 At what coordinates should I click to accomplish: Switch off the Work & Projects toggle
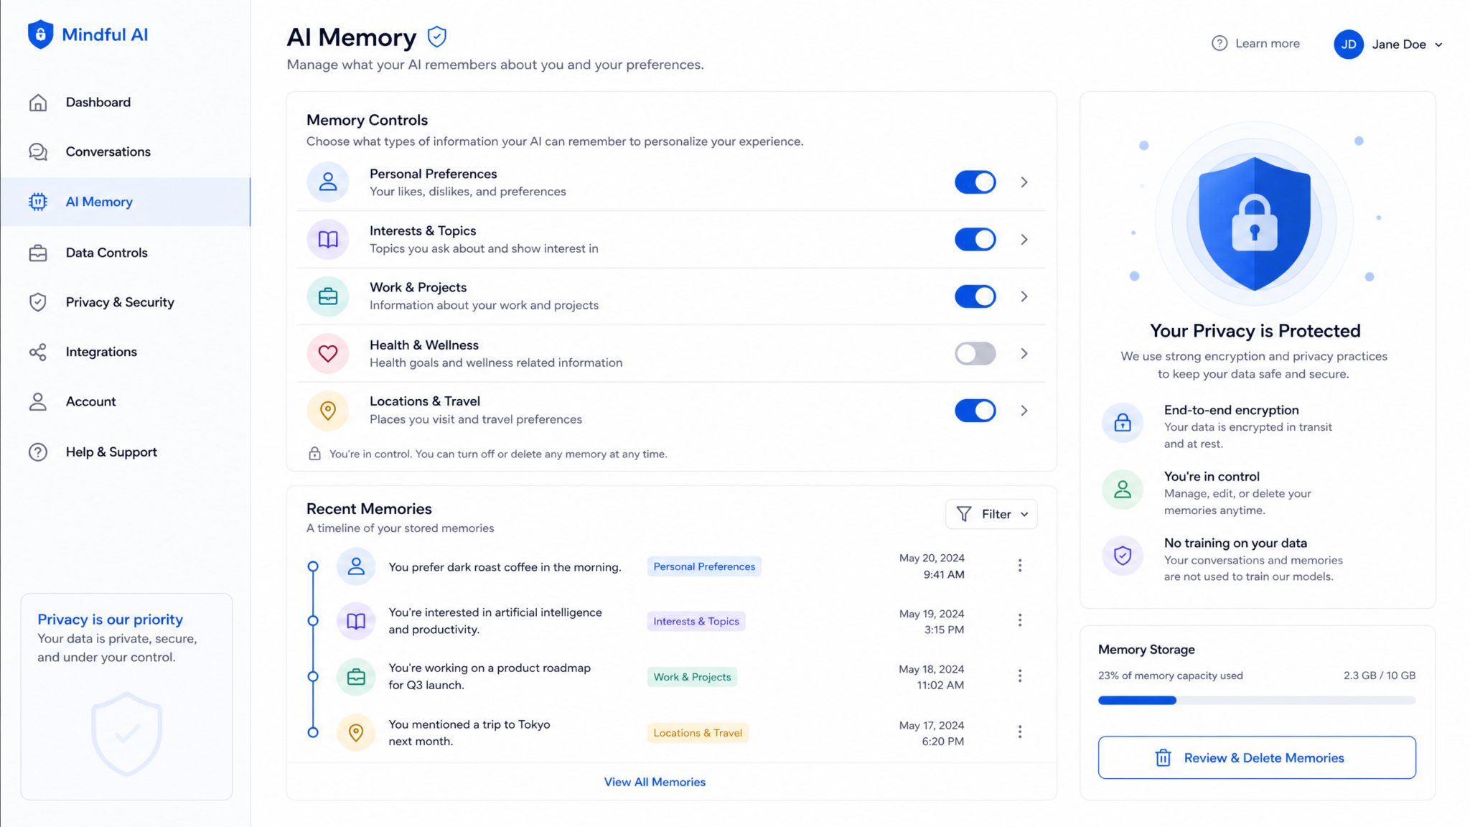point(975,296)
